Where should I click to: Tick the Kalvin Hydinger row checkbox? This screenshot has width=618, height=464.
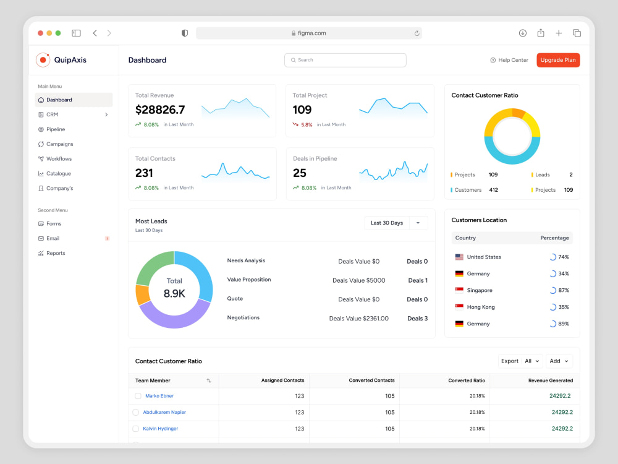click(135, 429)
